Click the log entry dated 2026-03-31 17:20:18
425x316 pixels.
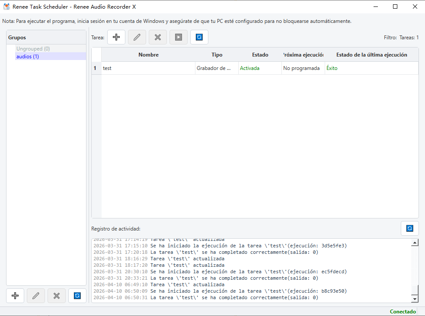[206, 252]
